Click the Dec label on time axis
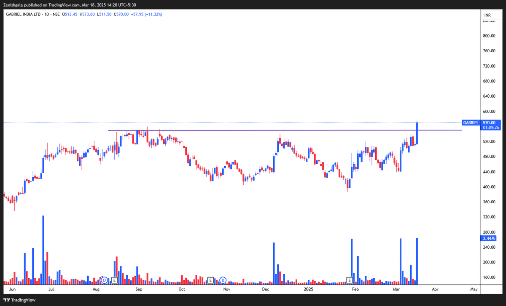The height and width of the screenshot is (306, 506). pyautogui.click(x=266, y=290)
